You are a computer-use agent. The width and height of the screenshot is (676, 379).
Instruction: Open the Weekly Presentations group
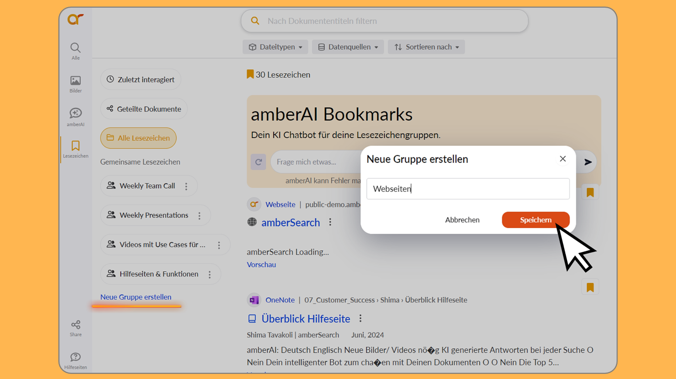pyautogui.click(x=154, y=215)
